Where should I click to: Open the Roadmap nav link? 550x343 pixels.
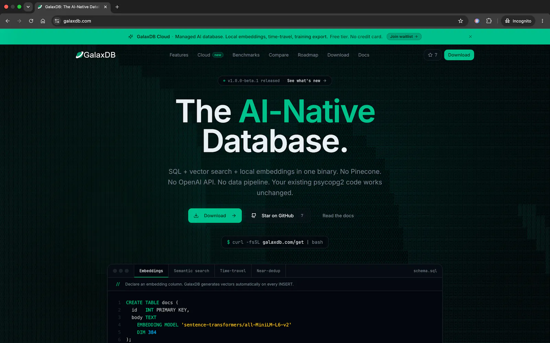[308, 55]
